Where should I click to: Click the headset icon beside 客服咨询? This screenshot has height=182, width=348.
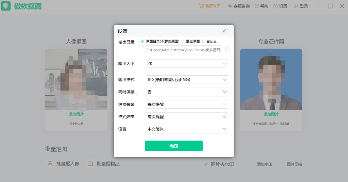tap(230, 6)
